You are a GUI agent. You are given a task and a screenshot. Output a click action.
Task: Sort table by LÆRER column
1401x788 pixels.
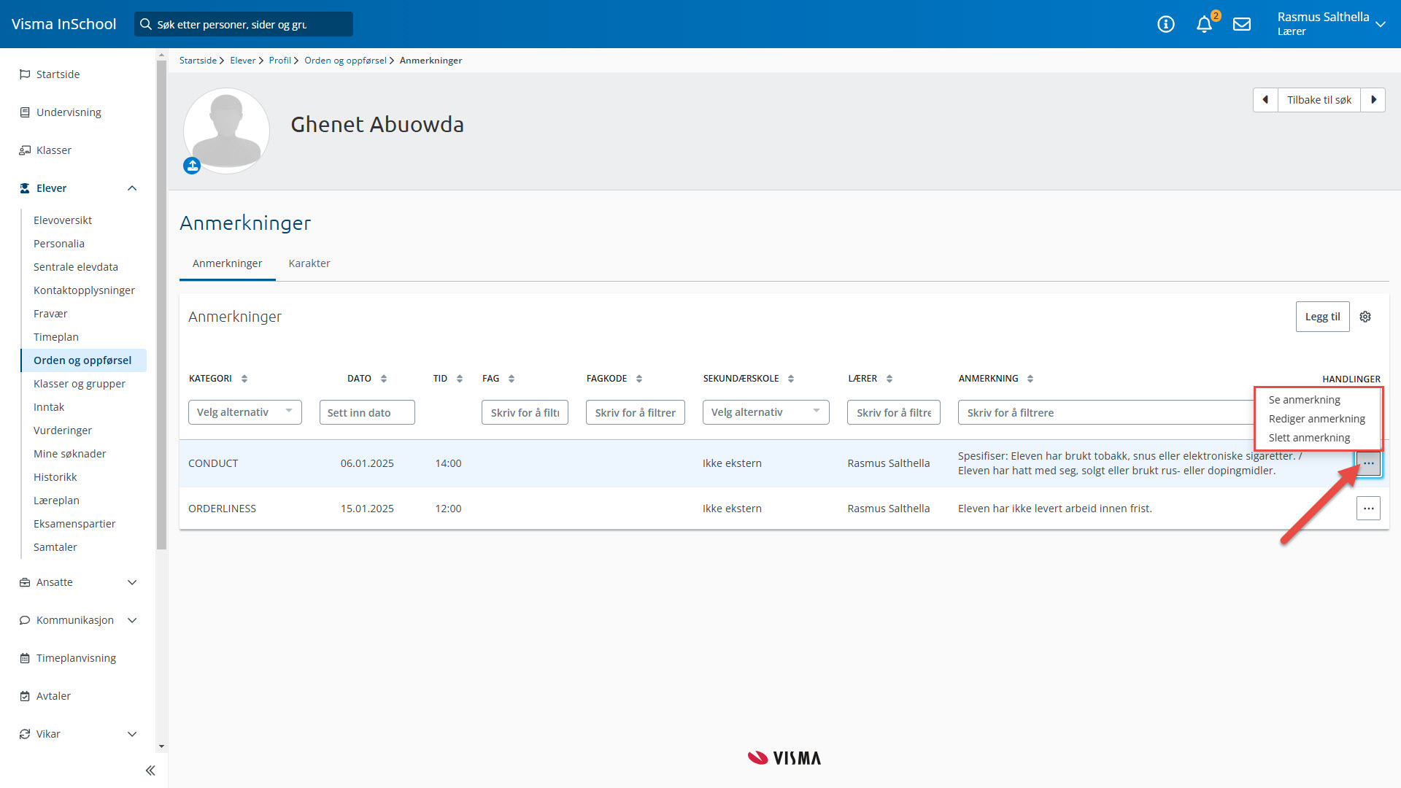pos(889,379)
